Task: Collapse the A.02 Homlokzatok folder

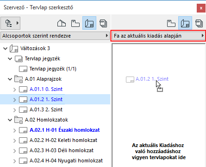Action: pos(10,120)
